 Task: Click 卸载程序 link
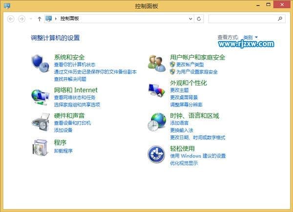tap(63, 150)
